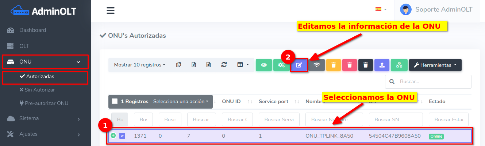Click the green eye view button
This screenshot has width=485, height=146.
(x=263, y=65)
